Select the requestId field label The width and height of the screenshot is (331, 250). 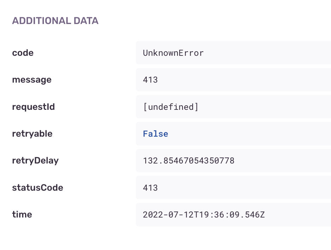[33, 107]
